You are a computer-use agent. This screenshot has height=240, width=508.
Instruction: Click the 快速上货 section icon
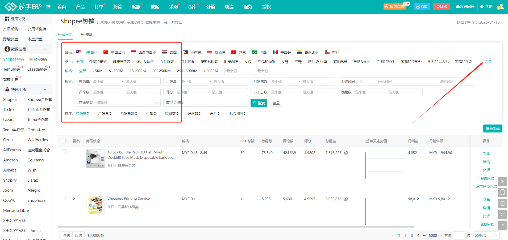pos(7,89)
